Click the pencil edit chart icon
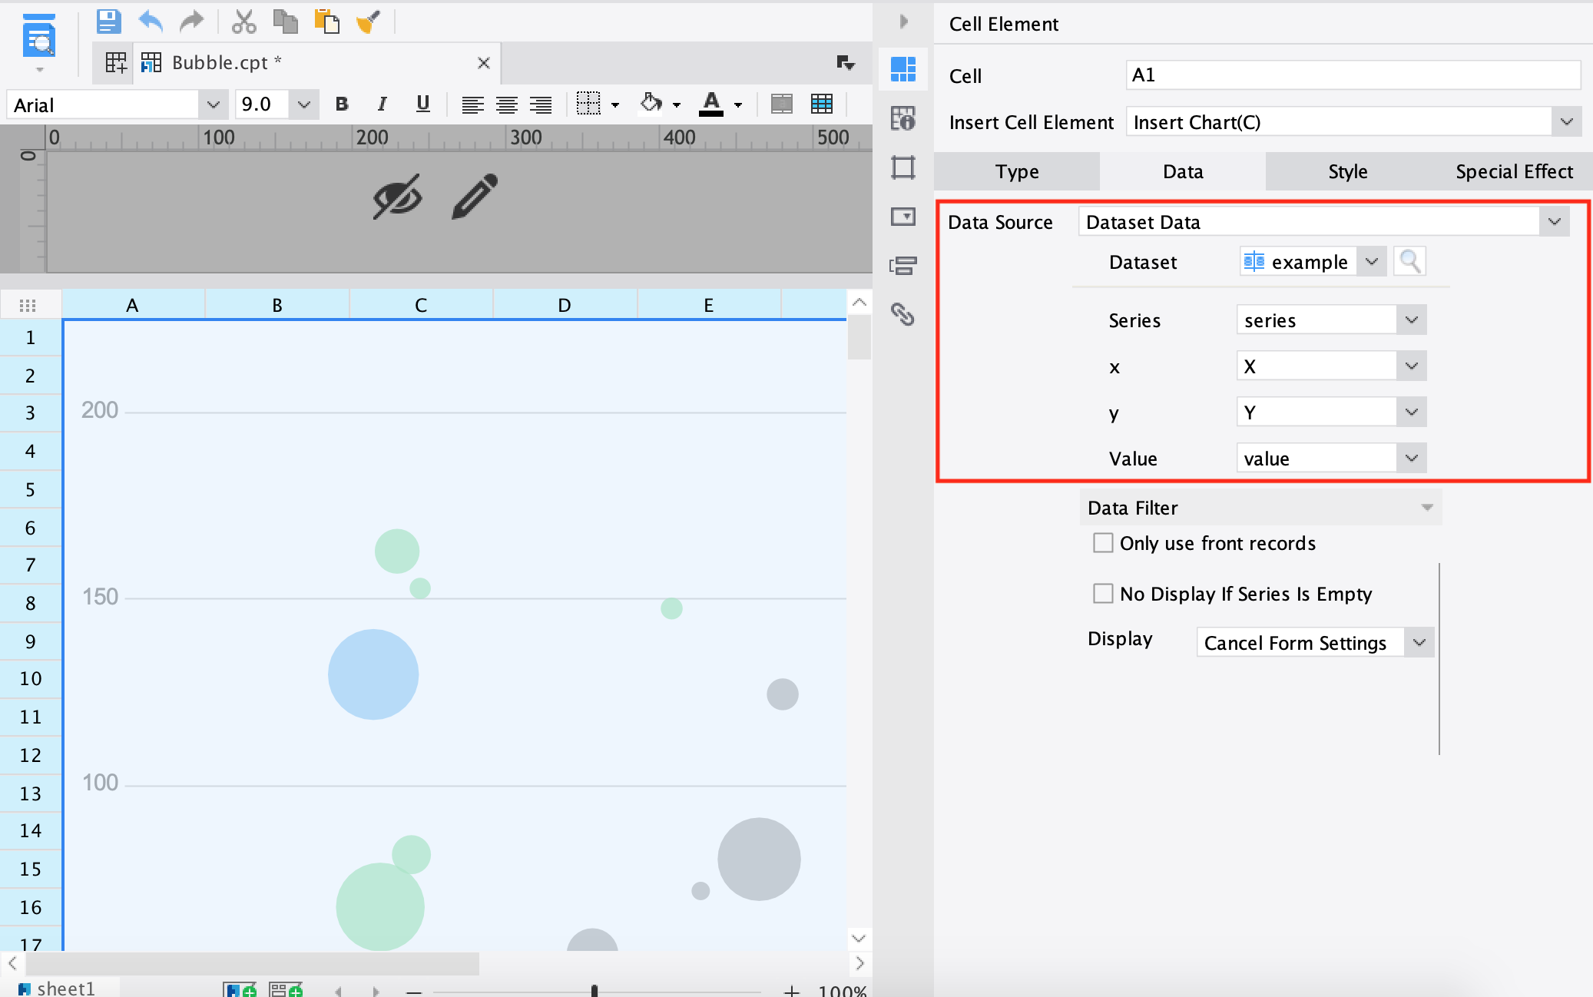The image size is (1593, 997). (x=475, y=196)
